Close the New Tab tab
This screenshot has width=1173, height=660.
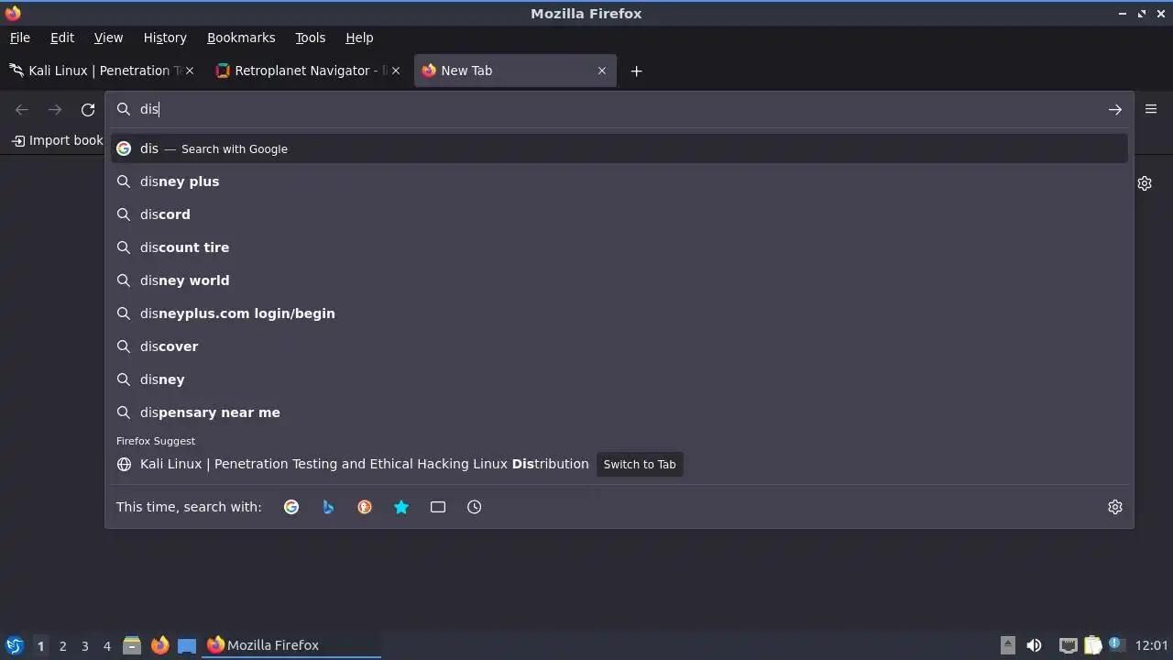(601, 71)
